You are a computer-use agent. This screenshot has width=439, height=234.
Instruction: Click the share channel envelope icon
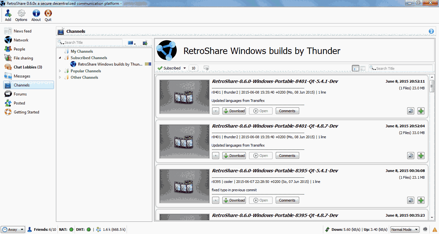(x=206, y=68)
